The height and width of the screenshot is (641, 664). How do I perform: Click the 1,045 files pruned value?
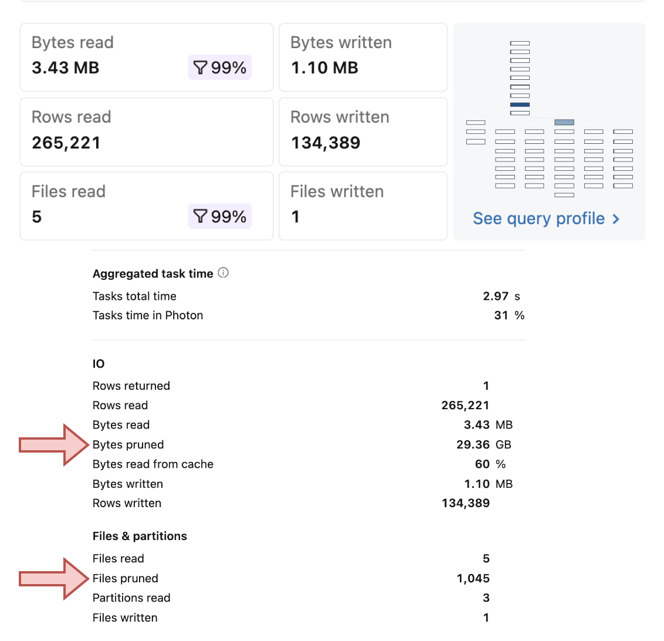473,578
